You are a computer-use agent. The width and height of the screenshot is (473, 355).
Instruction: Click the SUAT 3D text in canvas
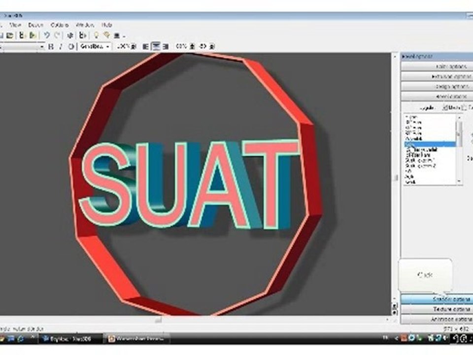[190, 185]
